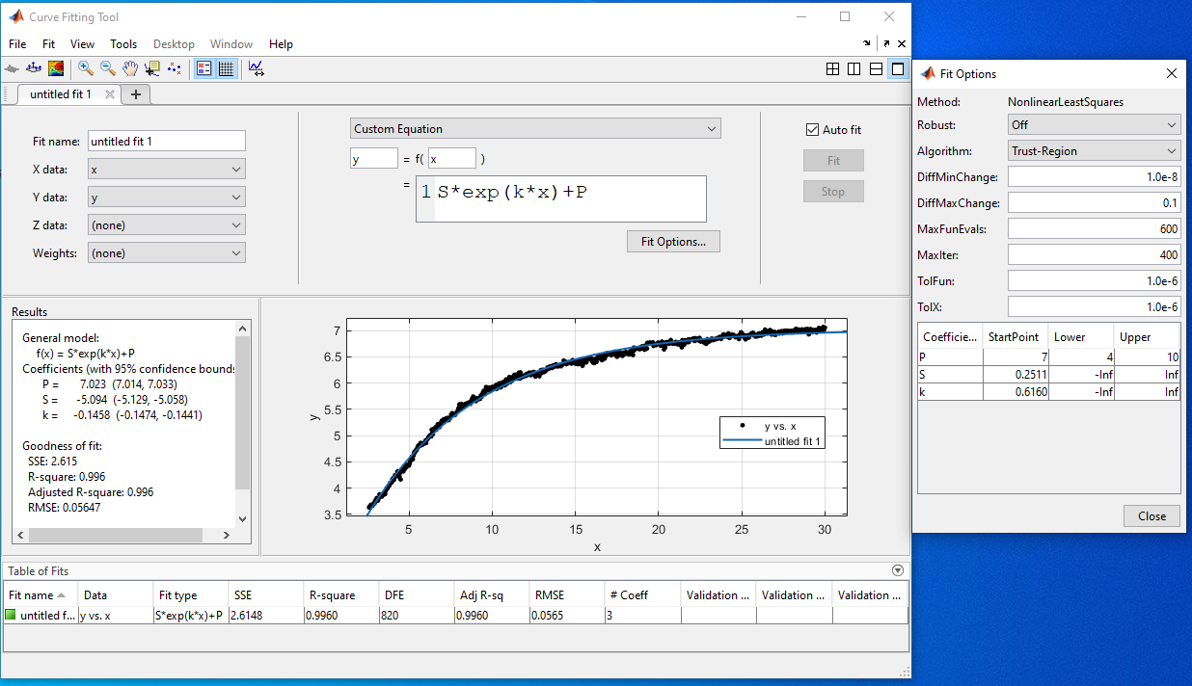Click the Fit Options... button
This screenshot has height=686, width=1192.
click(x=673, y=242)
